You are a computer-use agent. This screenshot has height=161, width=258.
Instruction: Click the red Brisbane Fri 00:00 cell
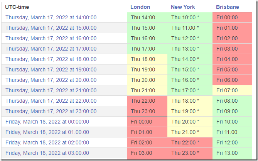pyautogui.click(x=232, y=17)
